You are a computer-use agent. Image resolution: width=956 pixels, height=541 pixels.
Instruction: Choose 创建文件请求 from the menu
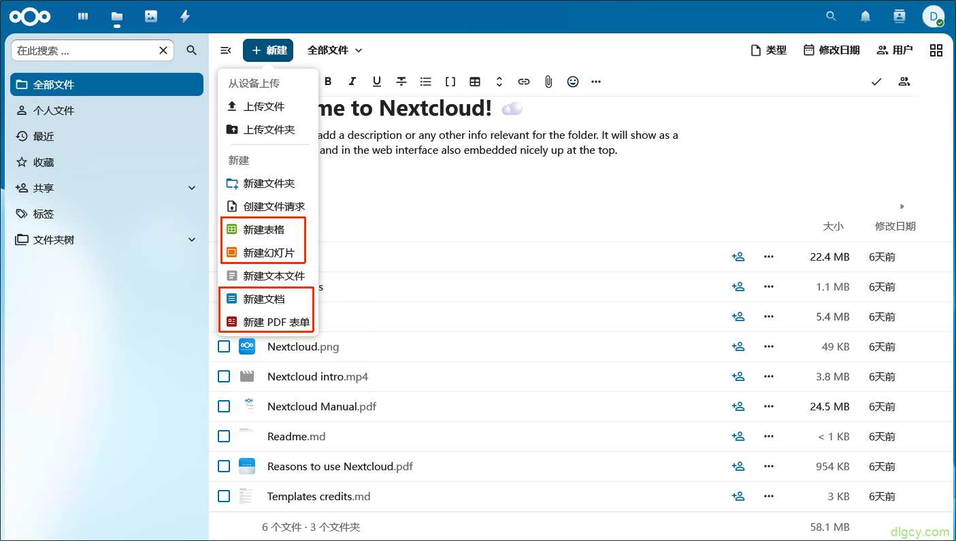click(268, 206)
